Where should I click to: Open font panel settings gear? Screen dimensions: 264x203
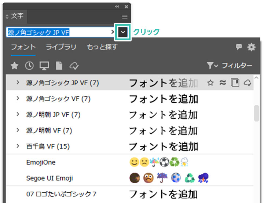[x=251, y=47]
